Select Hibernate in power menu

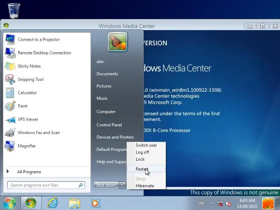tap(145, 186)
